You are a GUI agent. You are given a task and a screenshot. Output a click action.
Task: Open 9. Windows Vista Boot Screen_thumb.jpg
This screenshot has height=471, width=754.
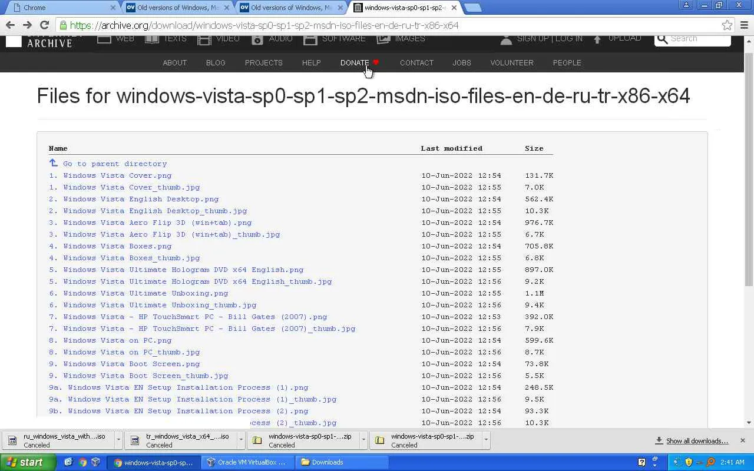click(138, 376)
